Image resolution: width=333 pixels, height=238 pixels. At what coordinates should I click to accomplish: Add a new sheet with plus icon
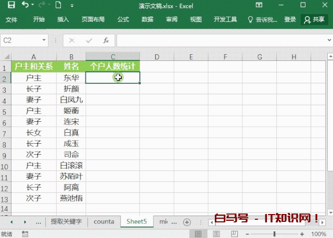point(187,222)
